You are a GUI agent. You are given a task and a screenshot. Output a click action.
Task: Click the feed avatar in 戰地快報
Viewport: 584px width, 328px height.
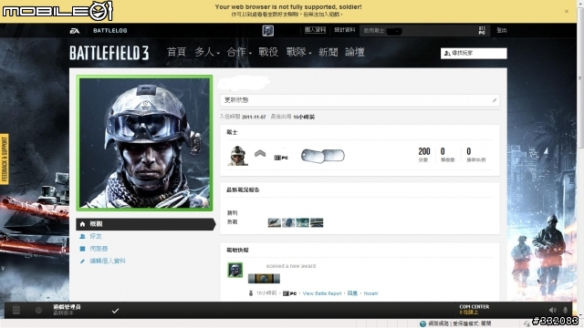coord(235,270)
